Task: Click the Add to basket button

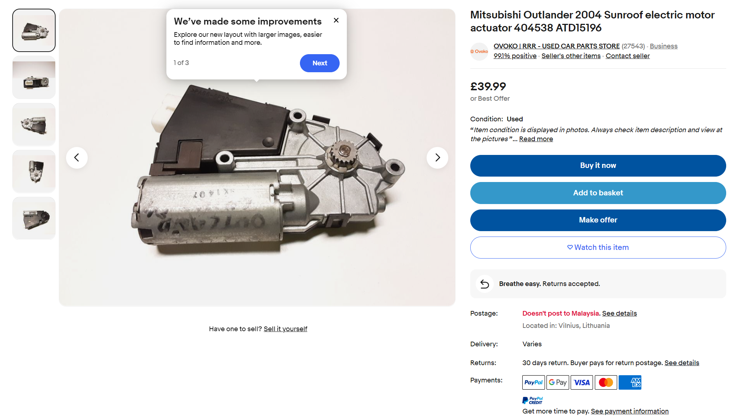Action: [x=598, y=193]
